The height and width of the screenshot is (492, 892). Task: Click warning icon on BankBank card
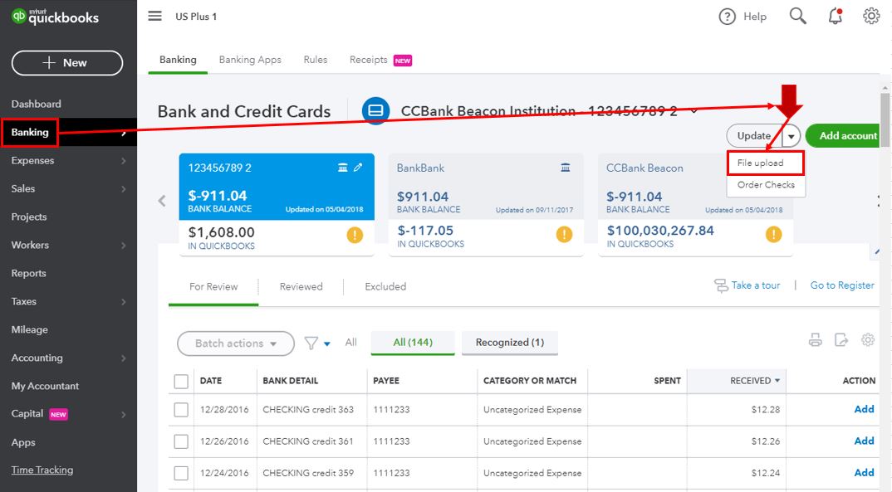point(564,234)
